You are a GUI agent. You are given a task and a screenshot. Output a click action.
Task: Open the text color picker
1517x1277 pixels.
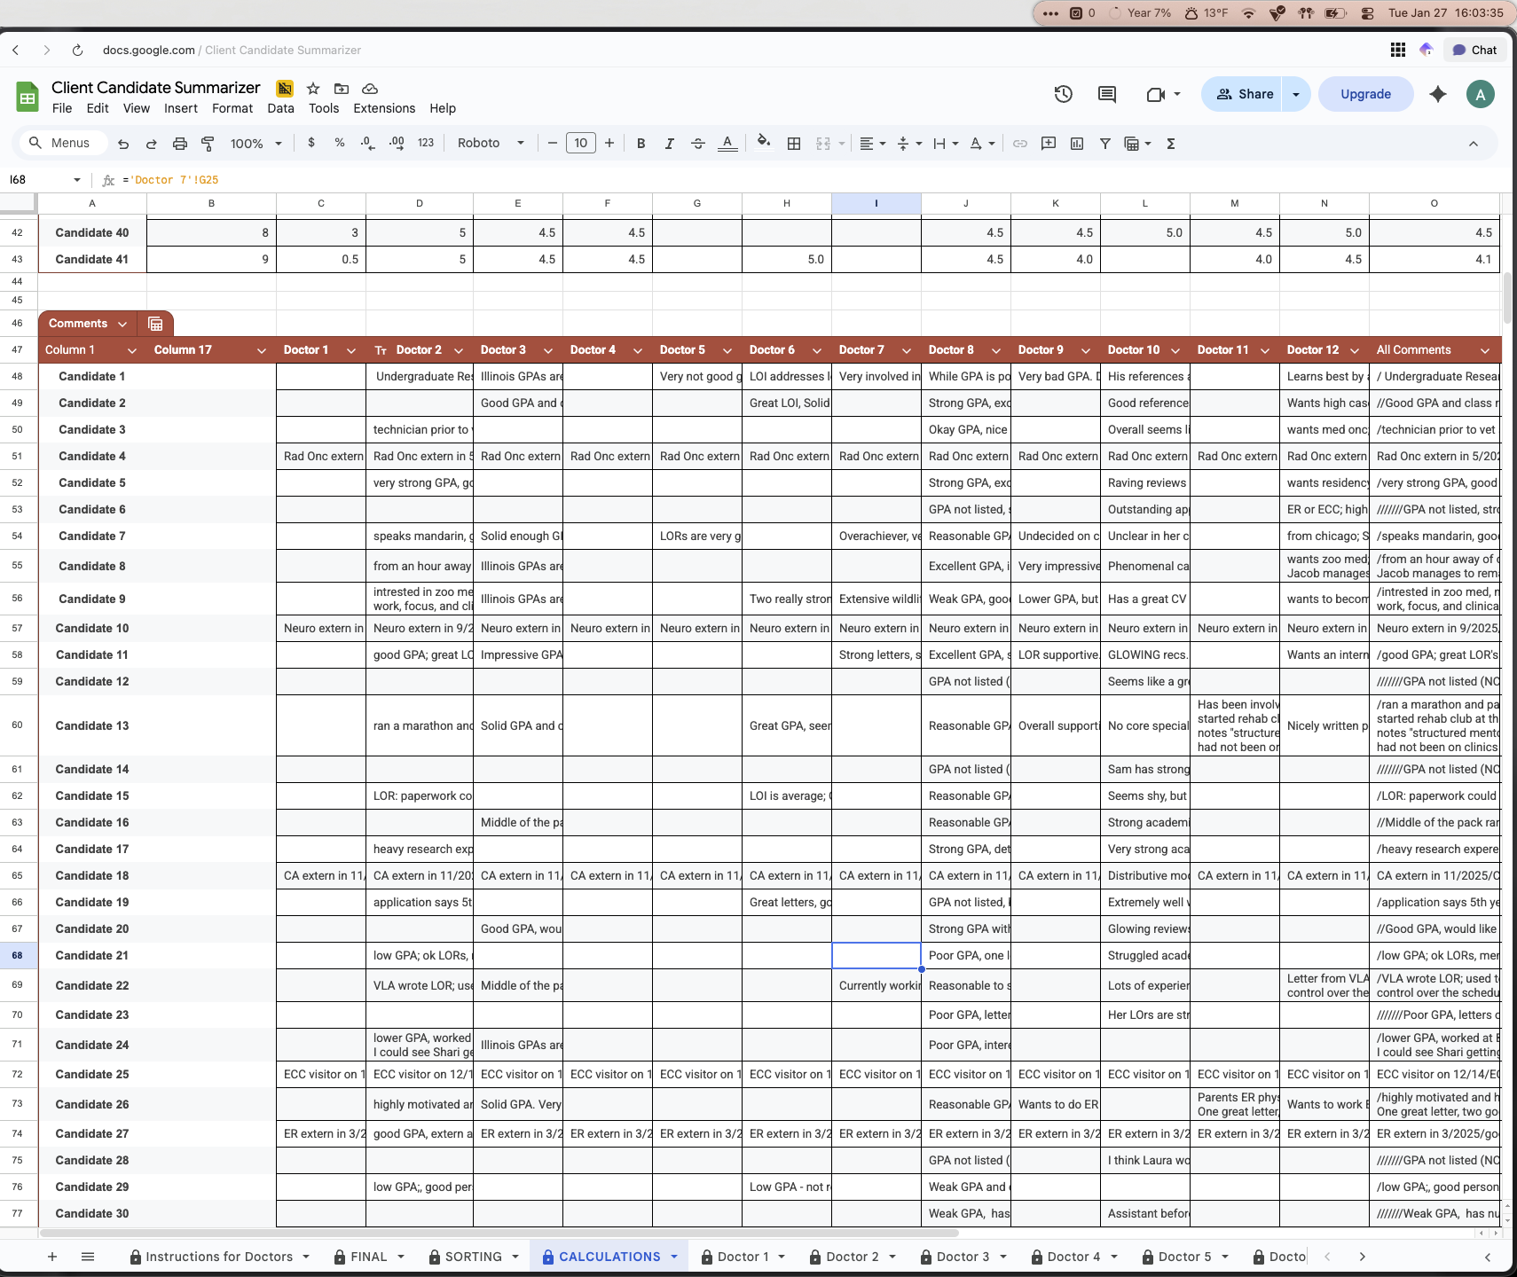pyautogui.click(x=727, y=143)
